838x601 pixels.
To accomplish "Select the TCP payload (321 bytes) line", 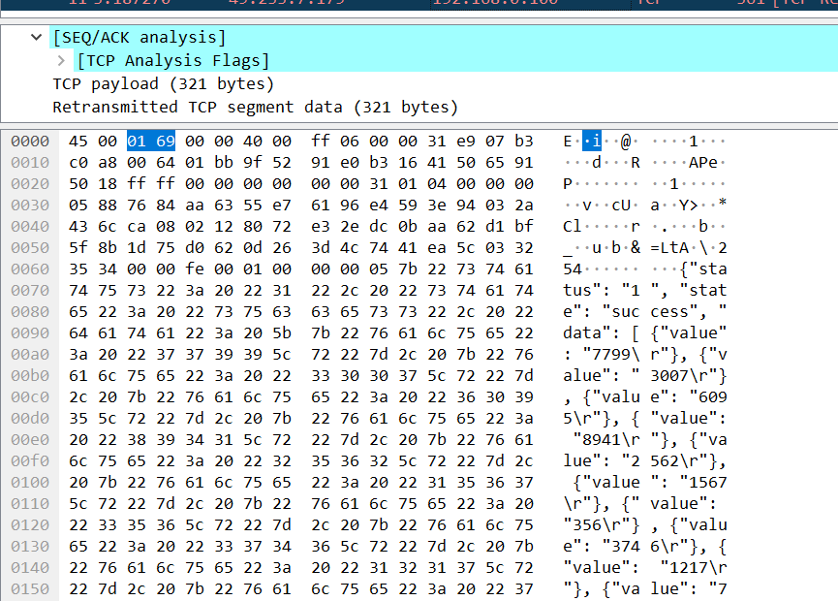I will point(163,84).
